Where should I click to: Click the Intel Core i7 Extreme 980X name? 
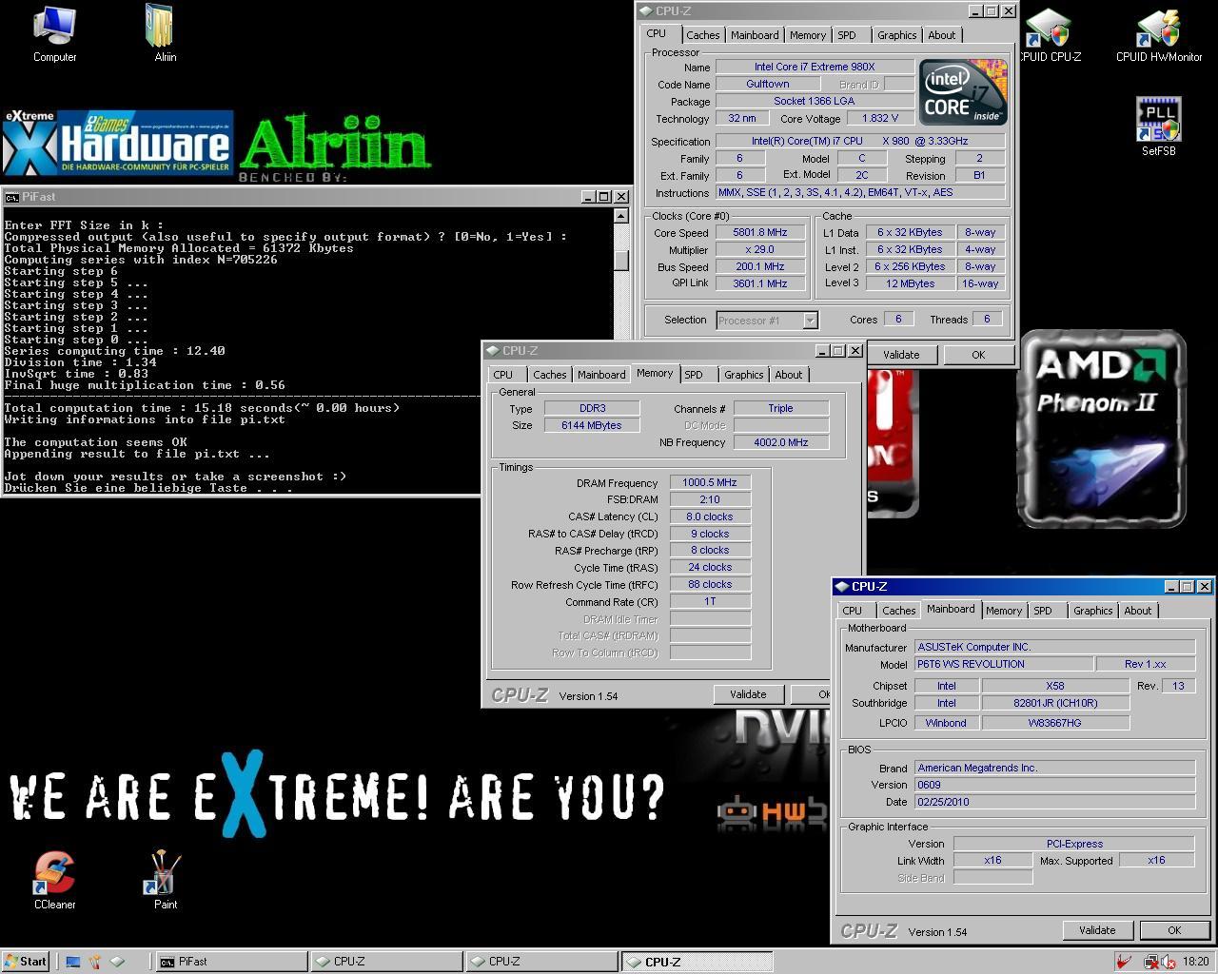click(814, 67)
